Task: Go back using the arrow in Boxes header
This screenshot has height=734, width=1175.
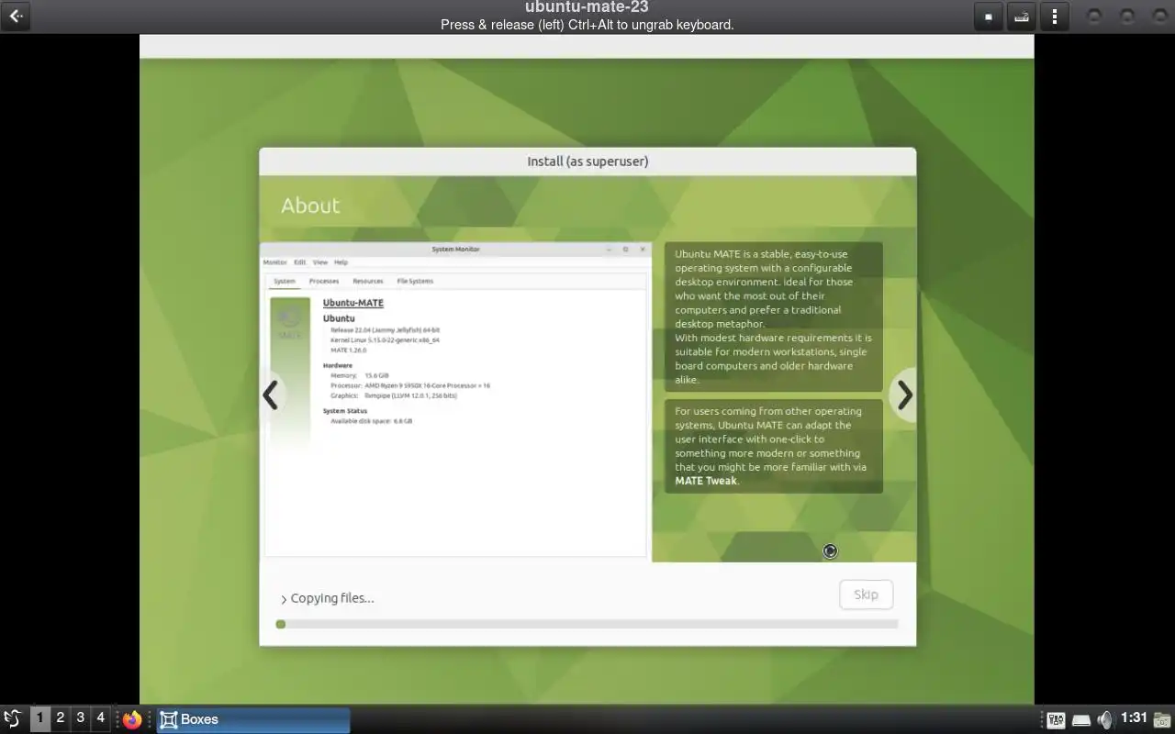Action: click(16, 17)
